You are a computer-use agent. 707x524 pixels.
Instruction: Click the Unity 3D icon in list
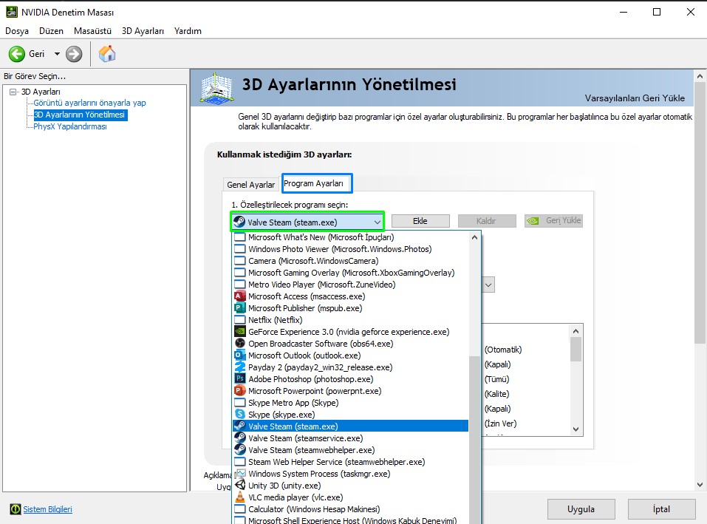tap(239, 486)
